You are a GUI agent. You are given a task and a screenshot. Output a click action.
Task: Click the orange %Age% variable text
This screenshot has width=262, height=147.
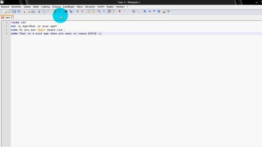[41, 30]
